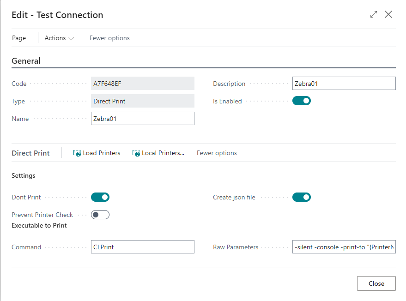Focus the Command field with CLPrint
Viewport: 406px width, 301px height.
click(x=143, y=247)
